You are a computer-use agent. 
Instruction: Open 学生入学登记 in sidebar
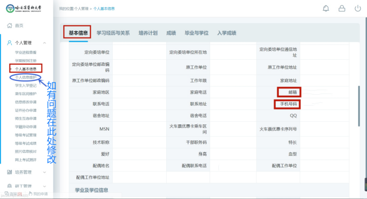coord(25,85)
